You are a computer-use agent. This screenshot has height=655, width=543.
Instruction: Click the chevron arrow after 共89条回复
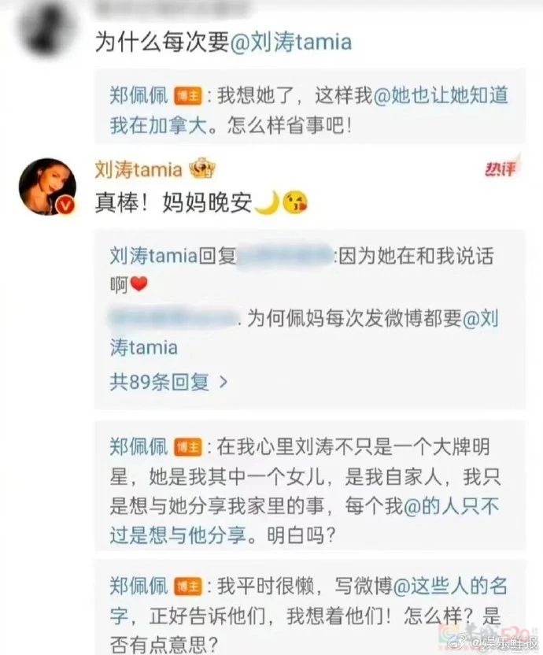(223, 382)
